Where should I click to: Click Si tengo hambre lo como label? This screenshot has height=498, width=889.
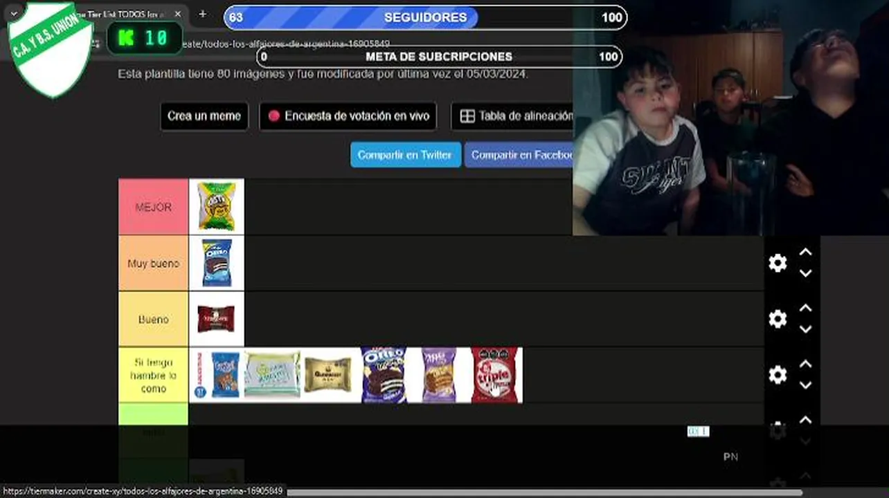[153, 375]
